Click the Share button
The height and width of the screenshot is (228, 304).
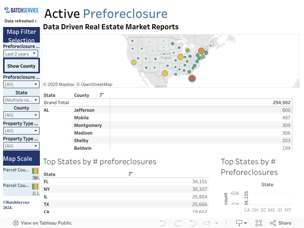tap(280, 223)
